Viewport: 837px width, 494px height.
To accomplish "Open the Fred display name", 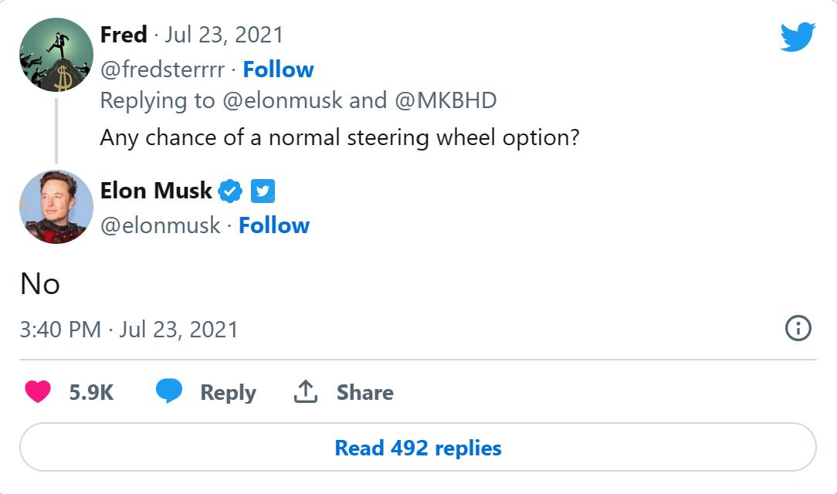I will [124, 35].
